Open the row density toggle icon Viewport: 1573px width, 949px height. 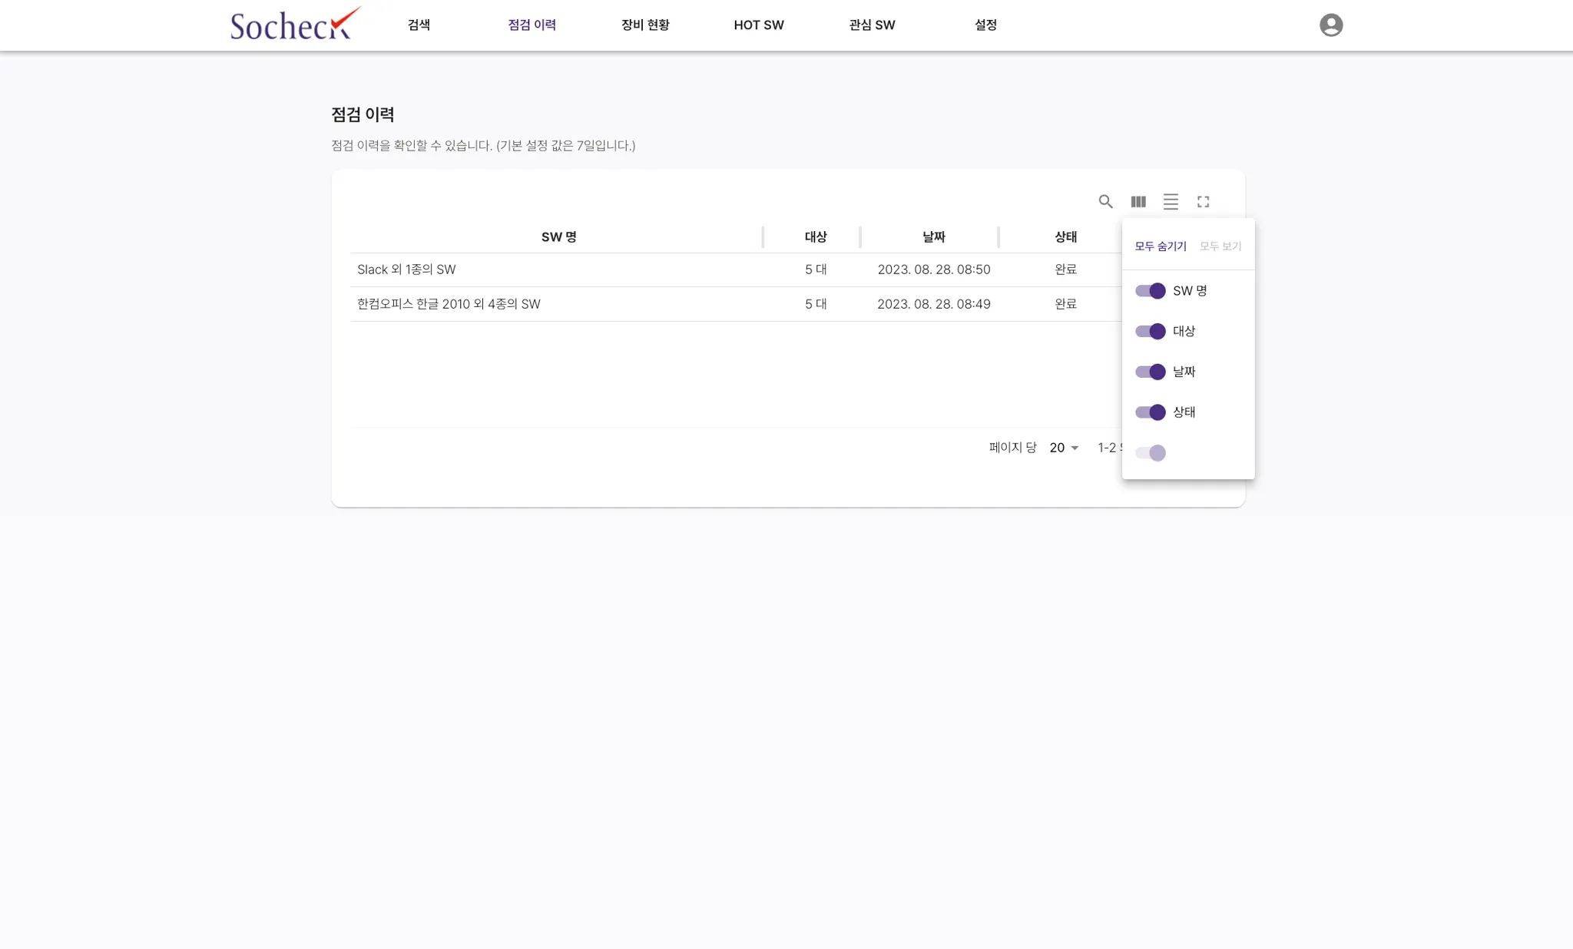tap(1171, 201)
